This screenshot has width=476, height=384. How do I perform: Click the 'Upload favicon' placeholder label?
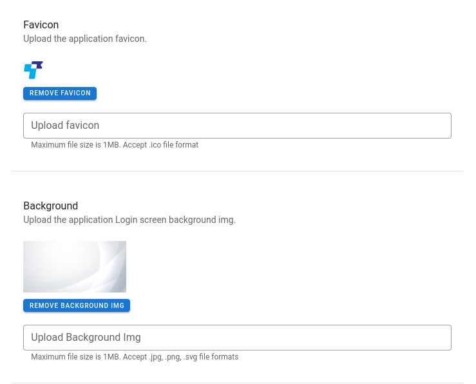[65, 126]
